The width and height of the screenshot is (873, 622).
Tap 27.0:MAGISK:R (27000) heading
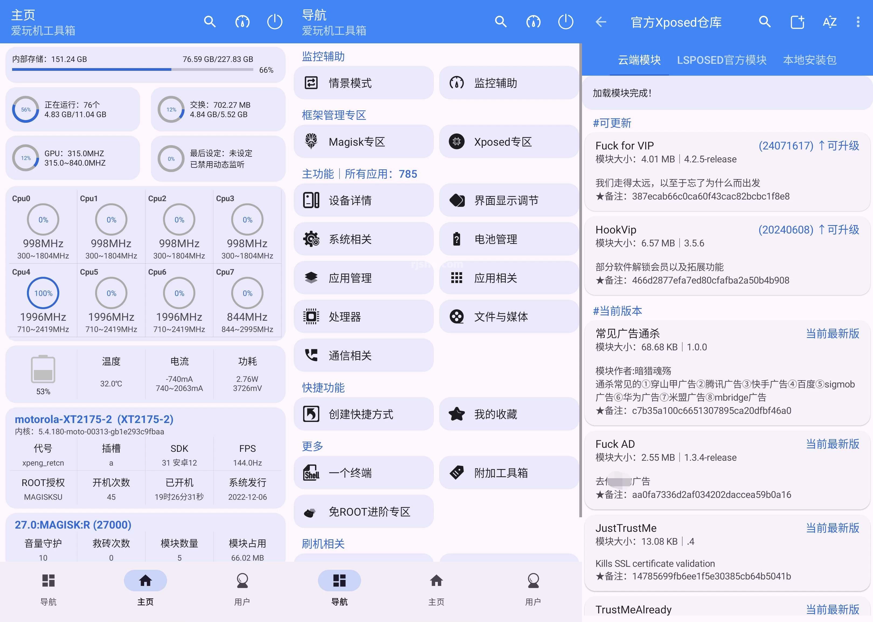73,524
